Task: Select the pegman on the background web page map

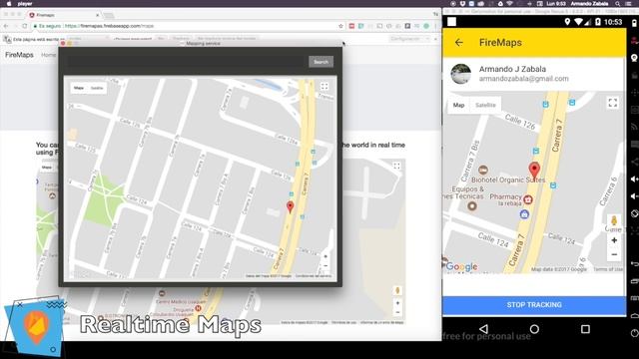Action: tap(397, 290)
